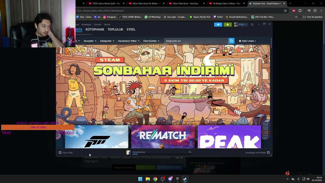Bookmark this page with star icon
This screenshot has width=325, height=183.
pos(285,11)
